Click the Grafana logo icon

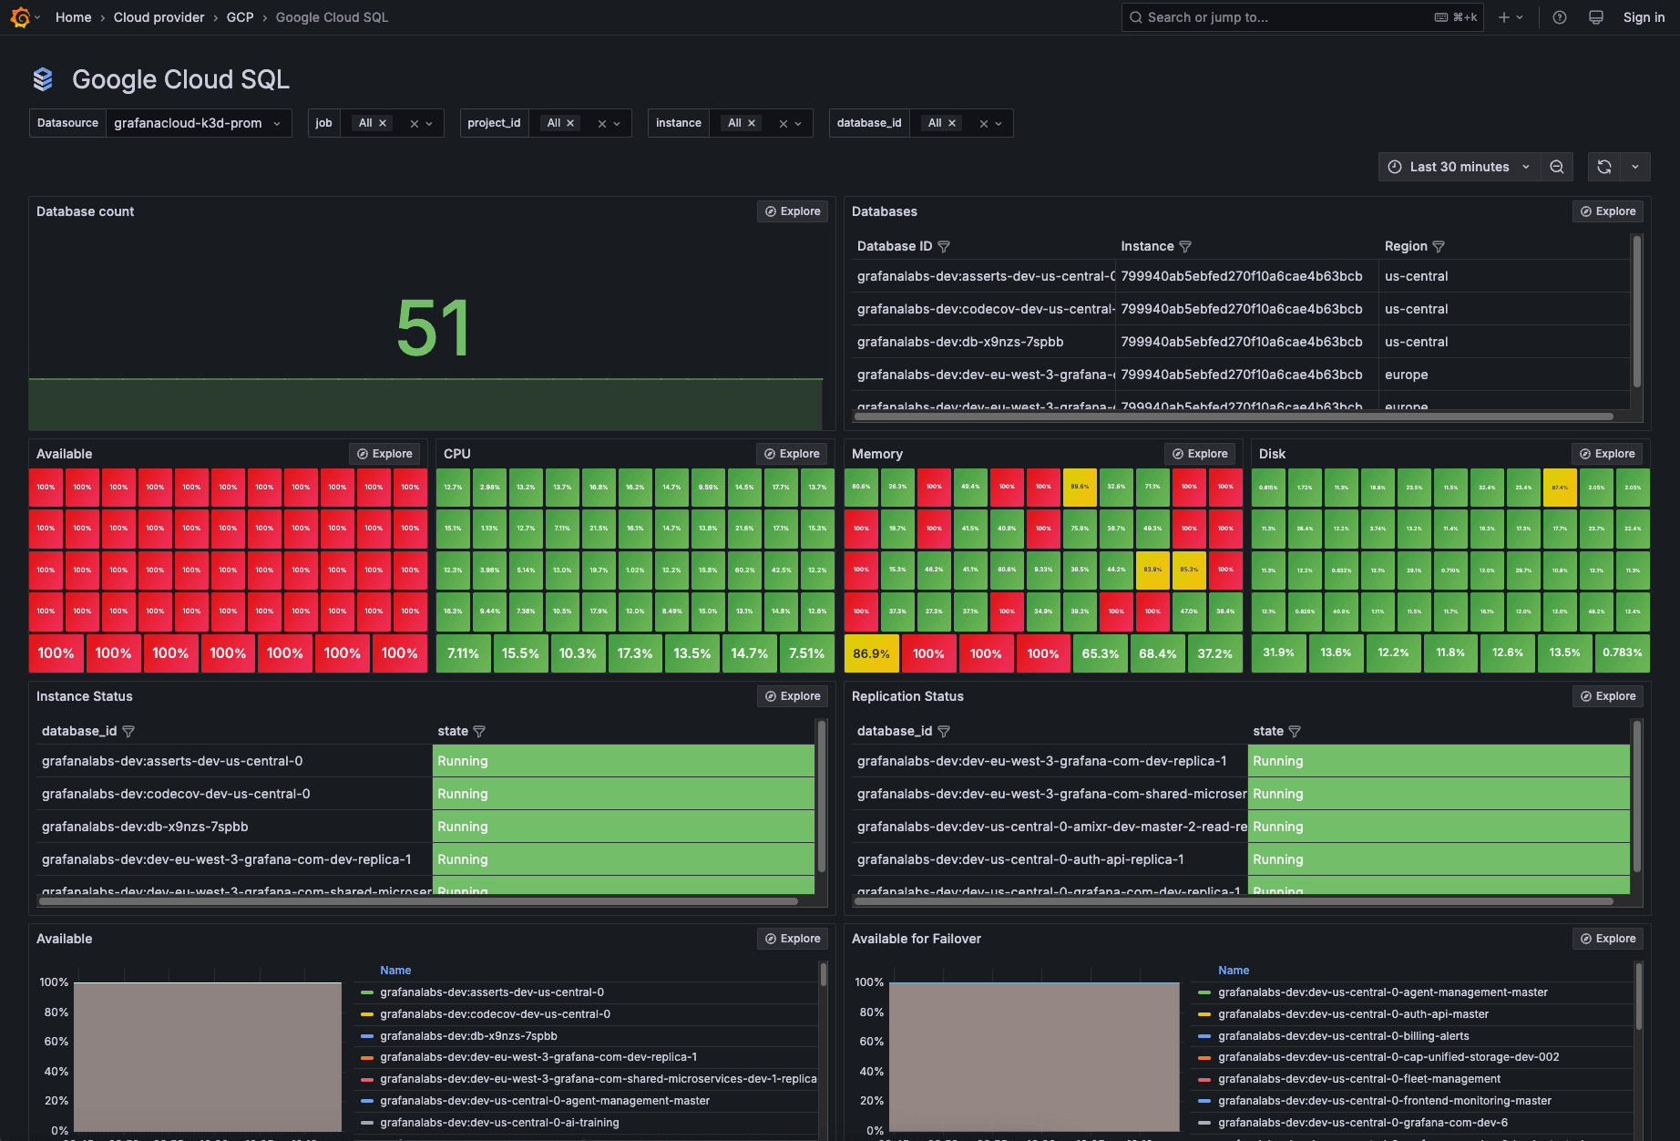18,17
